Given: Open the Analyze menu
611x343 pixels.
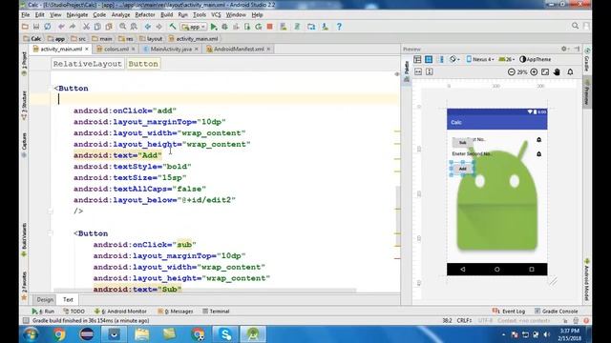Looking at the screenshot, I should tap(121, 15).
